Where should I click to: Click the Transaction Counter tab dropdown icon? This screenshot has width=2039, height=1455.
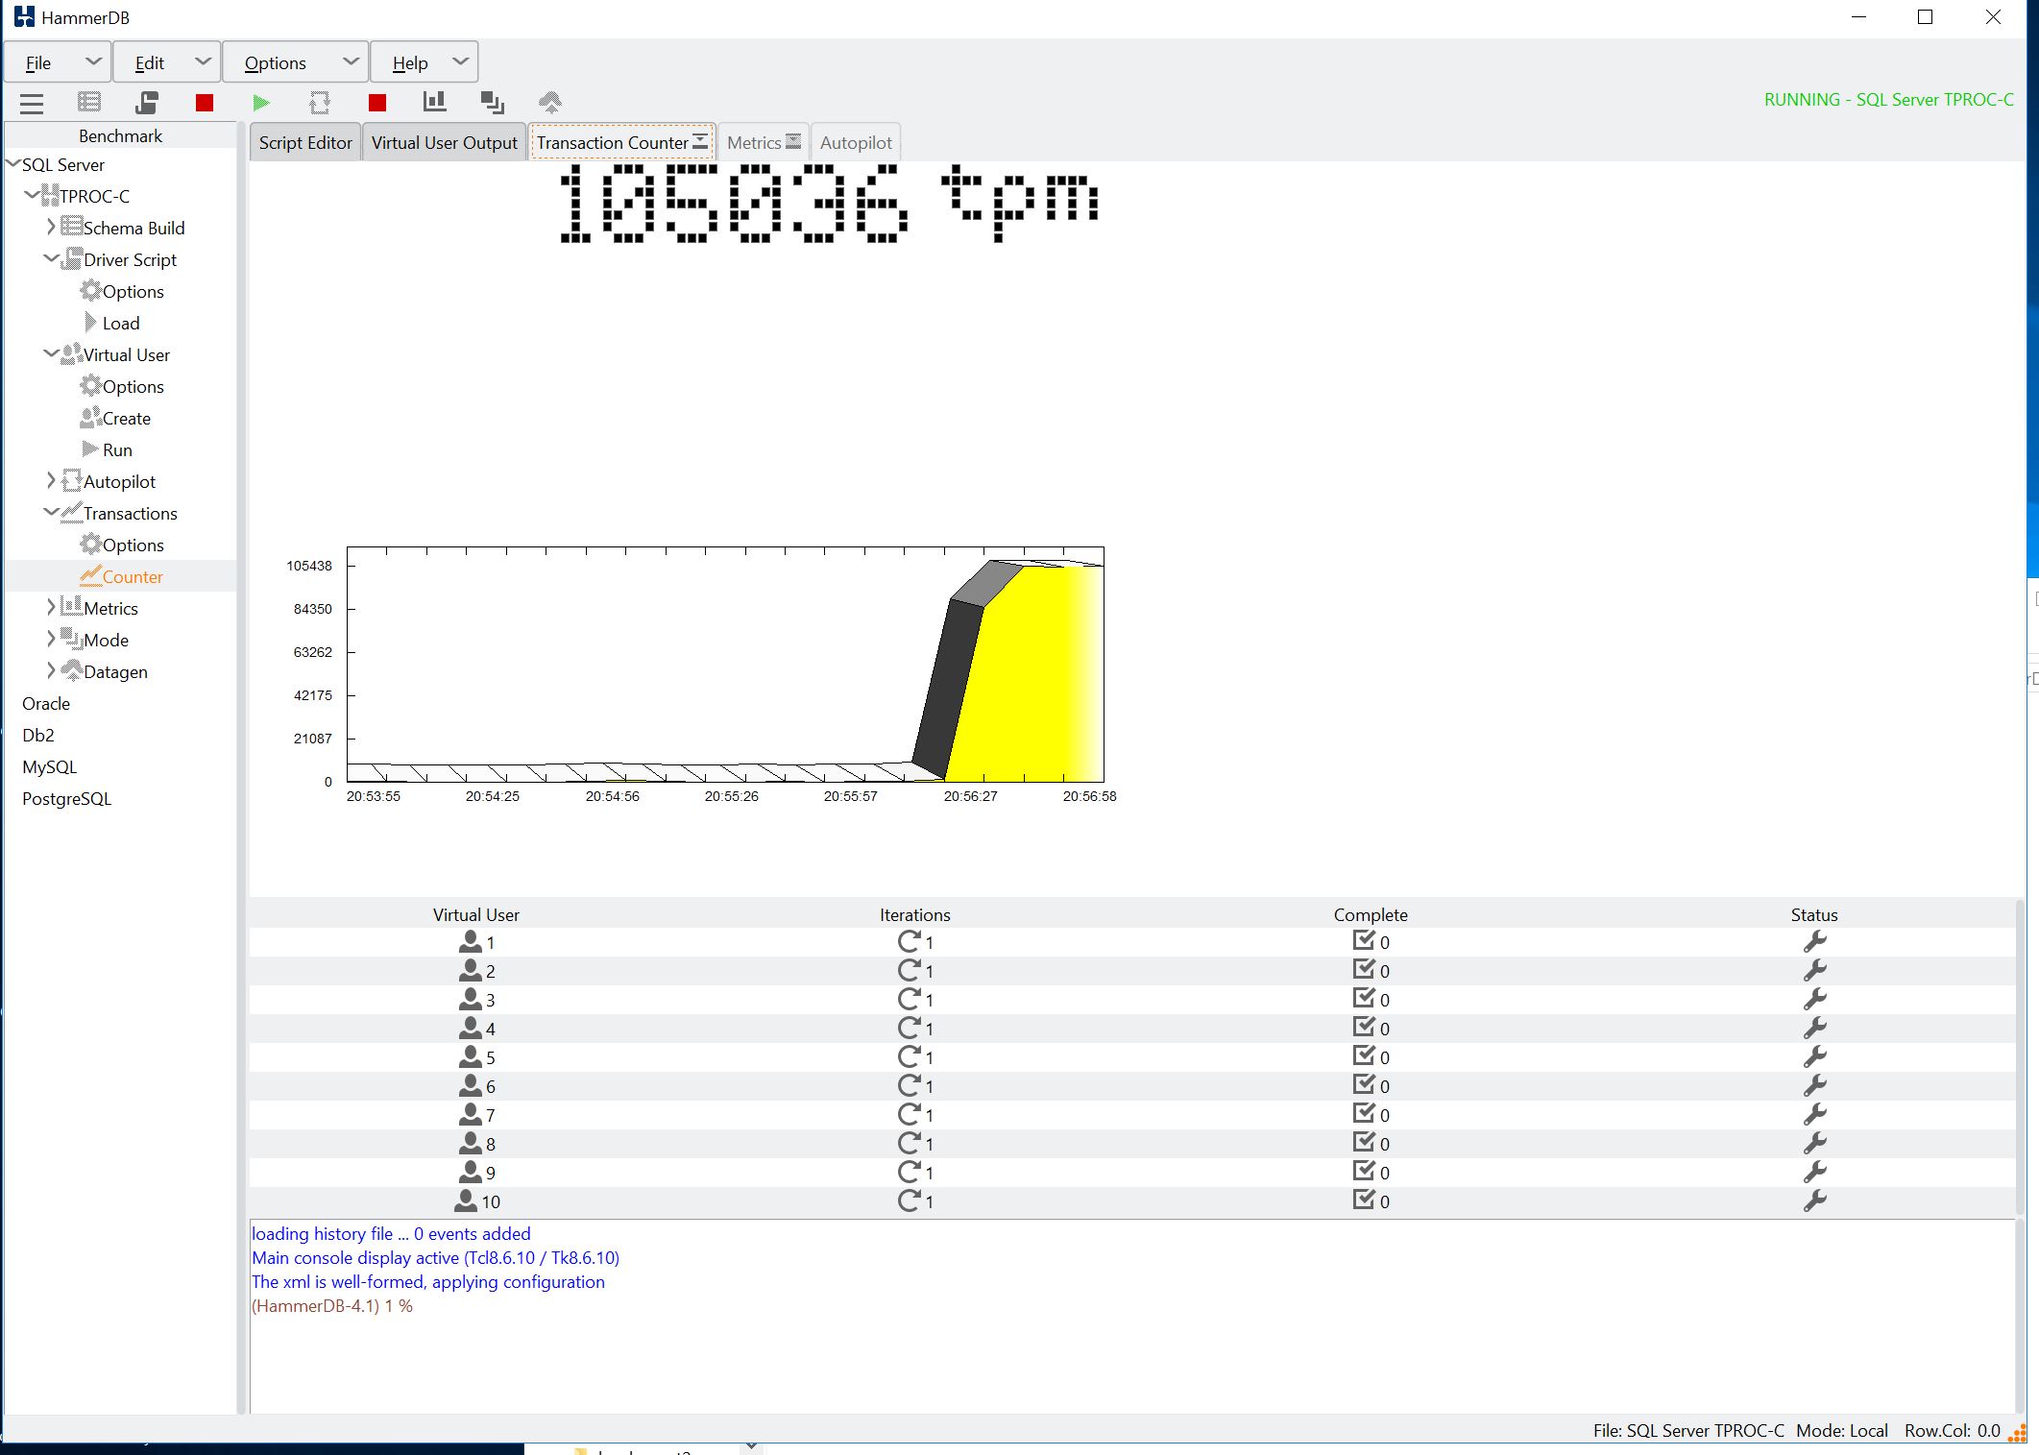(700, 141)
